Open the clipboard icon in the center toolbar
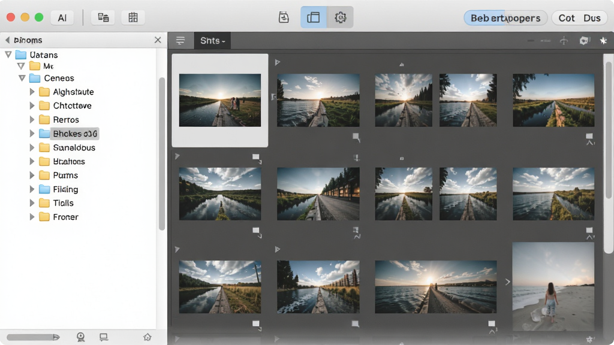614x345 pixels. [284, 17]
